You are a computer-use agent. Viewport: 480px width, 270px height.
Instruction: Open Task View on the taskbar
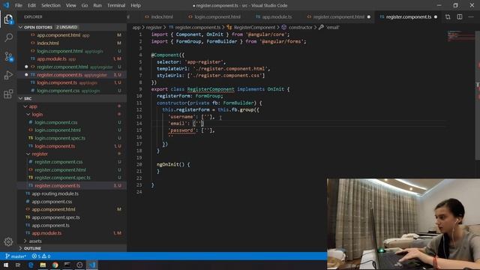click(x=18, y=265)
